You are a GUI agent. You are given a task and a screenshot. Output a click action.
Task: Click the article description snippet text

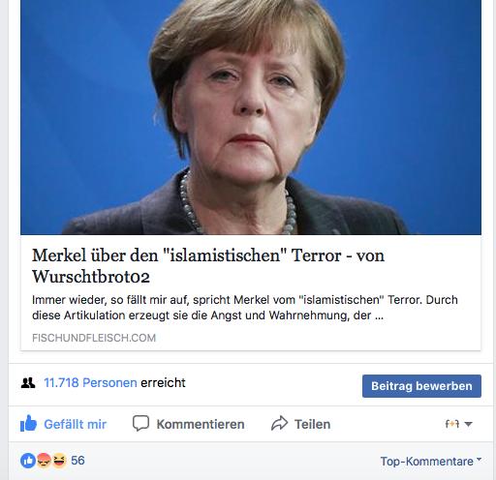tap(245, 308)
